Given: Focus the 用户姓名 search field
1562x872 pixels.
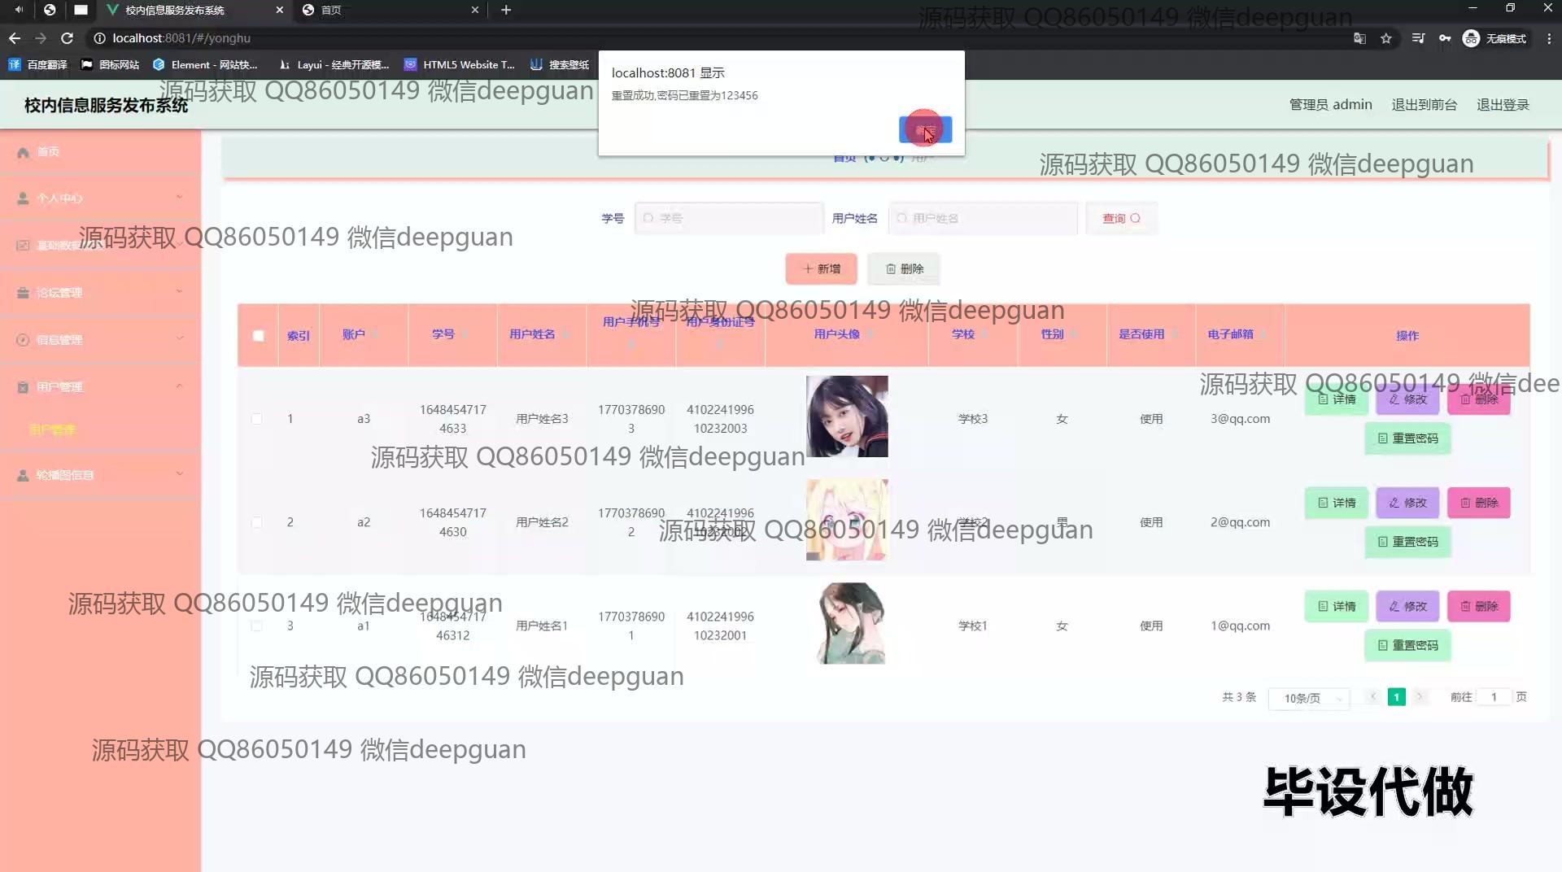Looking at the screenshot, I should 983,218.
